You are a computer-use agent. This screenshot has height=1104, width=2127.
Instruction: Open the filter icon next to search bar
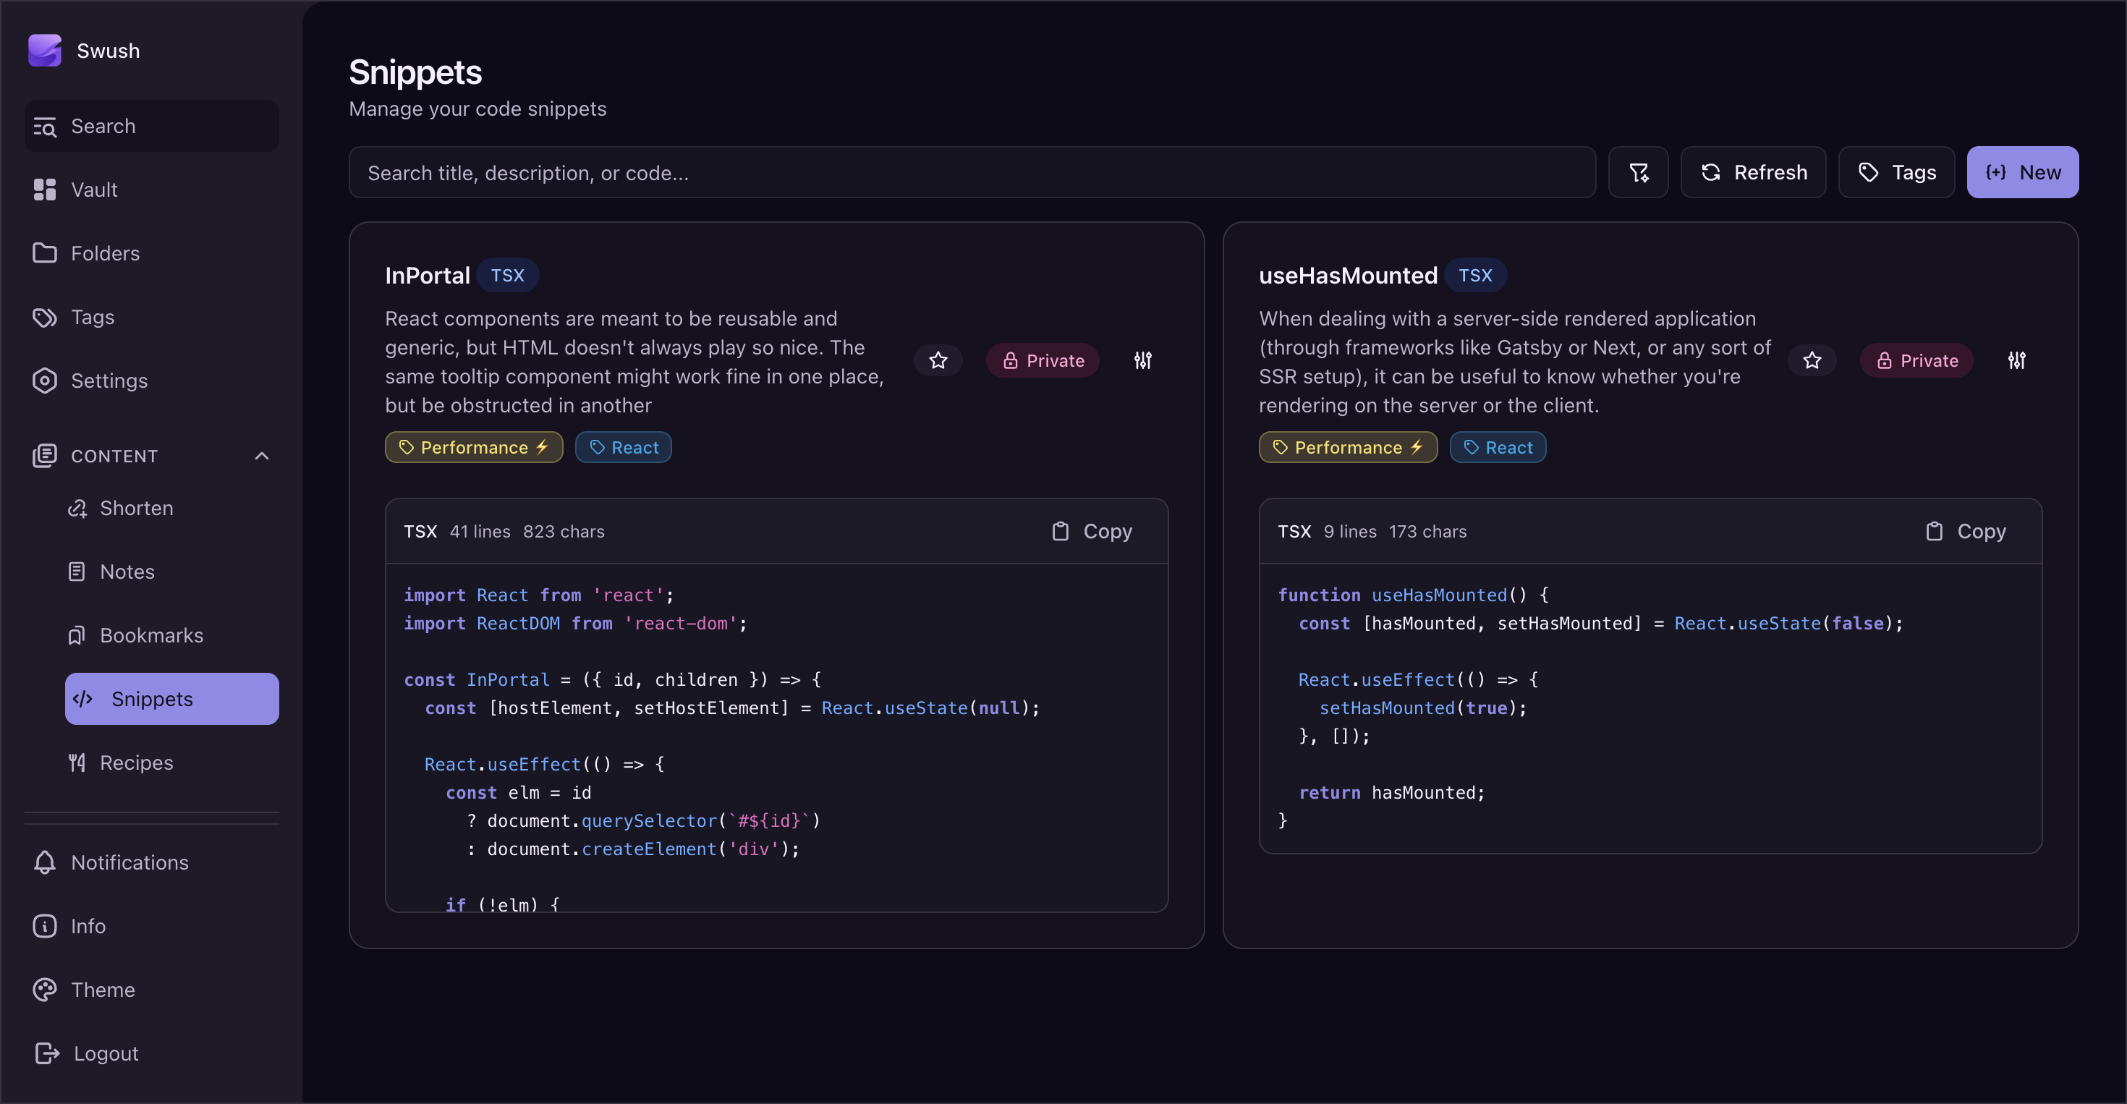pos(1639,173)
